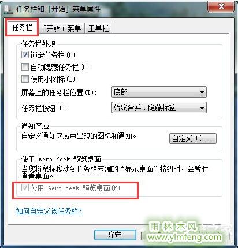The width and height of the screenshot is (238, 248).
Task: Click the 始终合并、隐藏标签 text in the combo box
Action: (x=144, y=108)
